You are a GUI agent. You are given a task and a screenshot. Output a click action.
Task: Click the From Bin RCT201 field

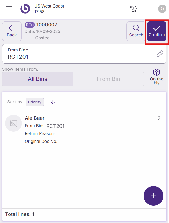point(78,54)
